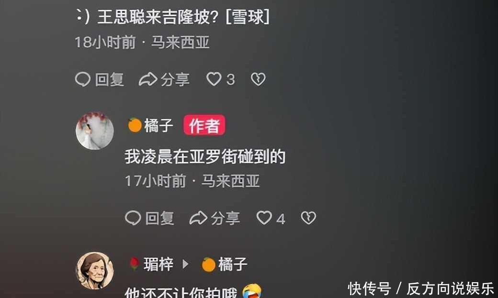Click reply bubble under 橘子's comment
This screenshot has width=498, height=298.
[133, 218]
